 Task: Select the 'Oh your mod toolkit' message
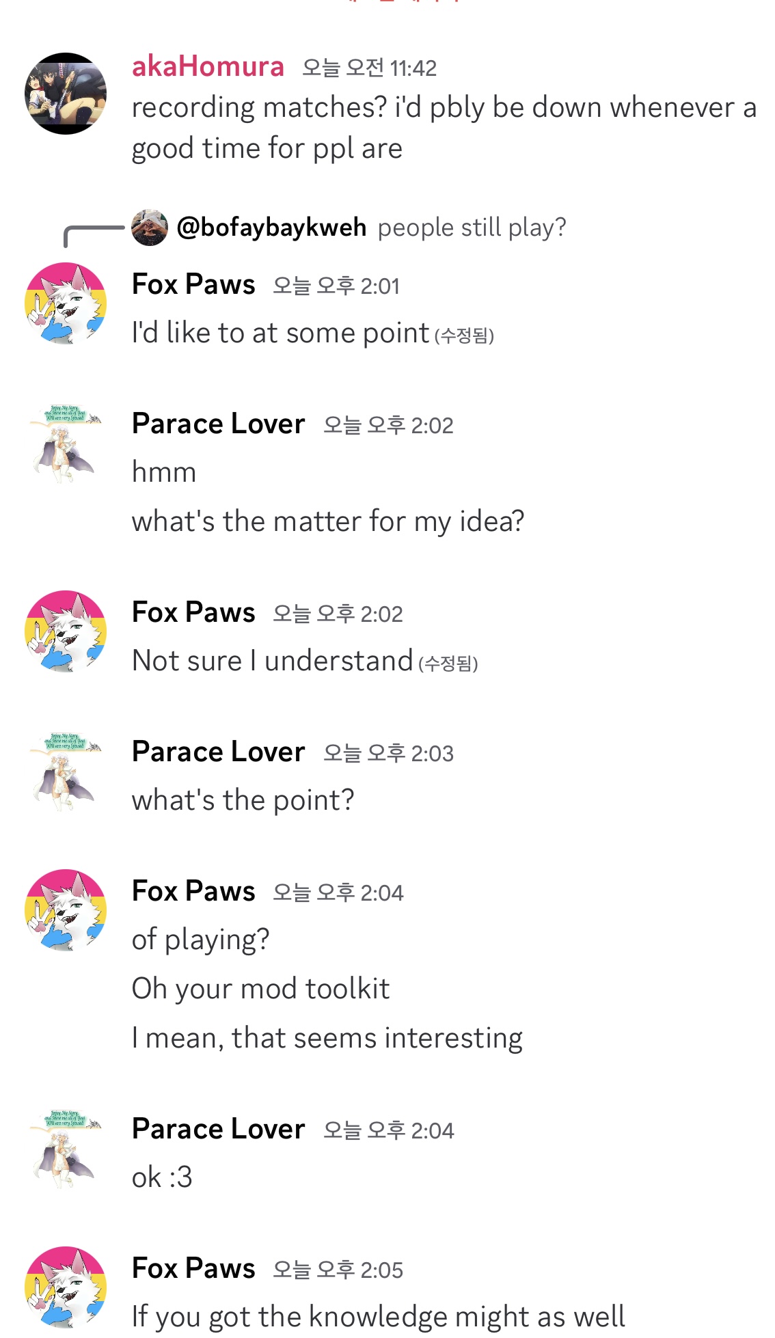pos(260,989)
